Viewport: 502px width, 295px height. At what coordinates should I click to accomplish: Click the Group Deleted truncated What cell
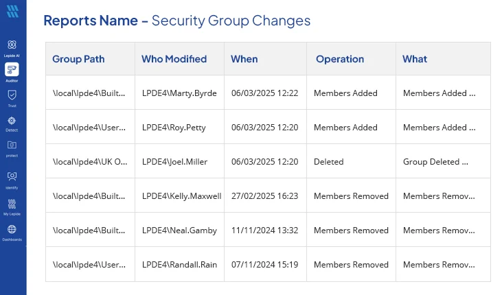(435, 162)
